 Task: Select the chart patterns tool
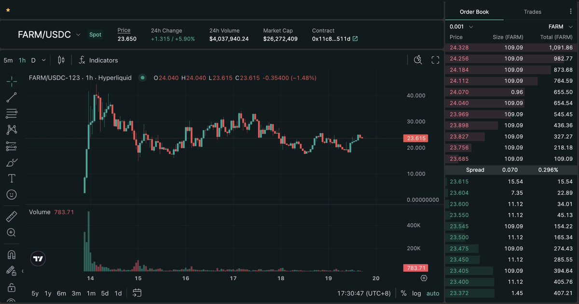tap(12, 130)
